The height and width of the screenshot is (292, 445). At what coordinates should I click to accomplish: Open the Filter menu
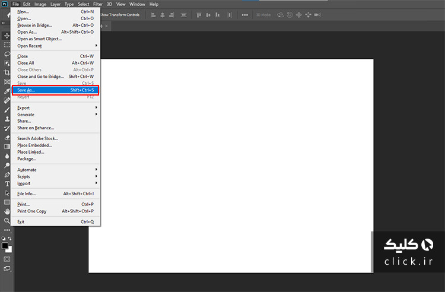pos(98,4)
